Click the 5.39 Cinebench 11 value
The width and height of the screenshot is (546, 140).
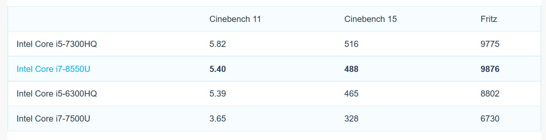[x=218, y=94]
